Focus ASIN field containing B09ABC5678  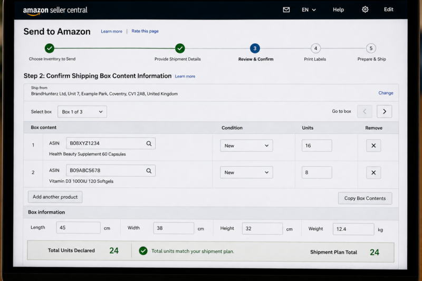111,170
